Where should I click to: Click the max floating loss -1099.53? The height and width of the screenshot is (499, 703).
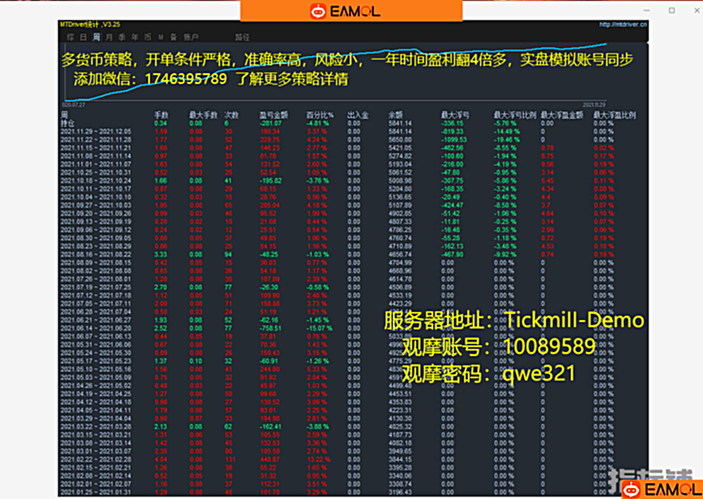[x=454, y=139]
